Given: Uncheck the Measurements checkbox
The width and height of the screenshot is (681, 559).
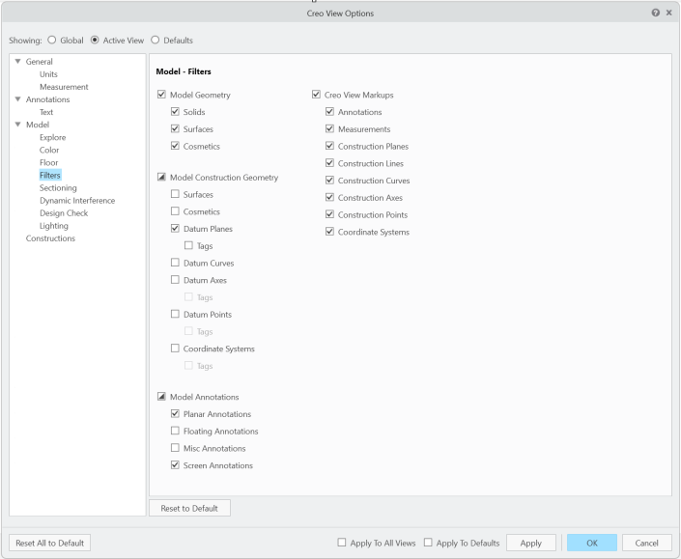Looking at the screenshot, I should point(329,128).
